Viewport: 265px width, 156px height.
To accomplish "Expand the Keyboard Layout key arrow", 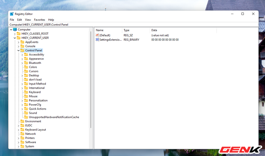I will [x=19, y=130].
